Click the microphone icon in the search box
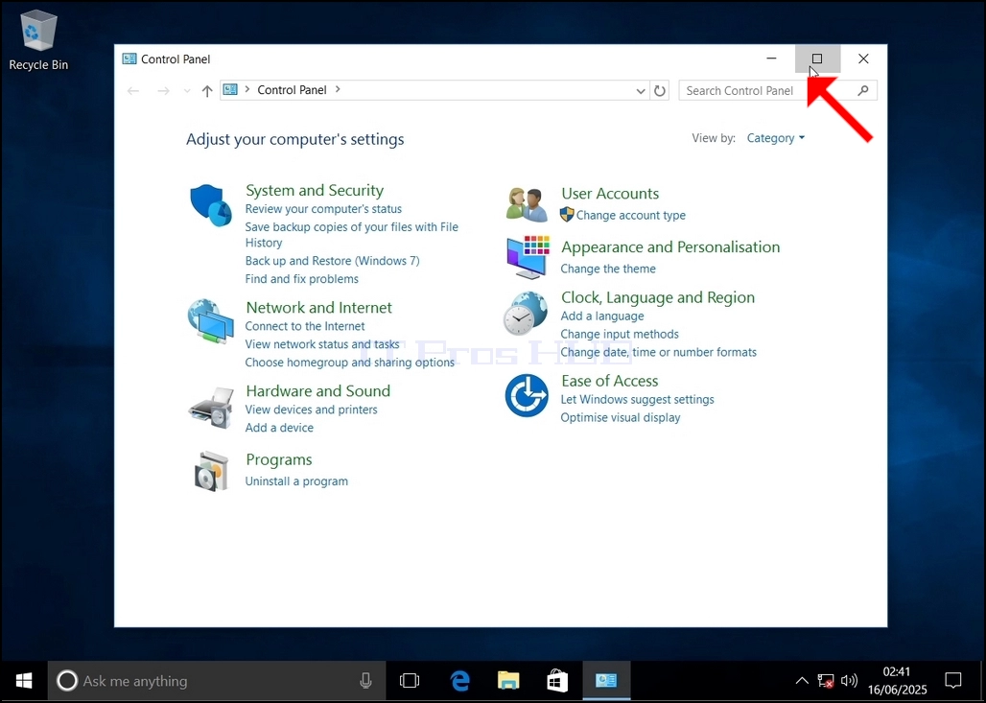The image size is (986, 703). (365, 680)
